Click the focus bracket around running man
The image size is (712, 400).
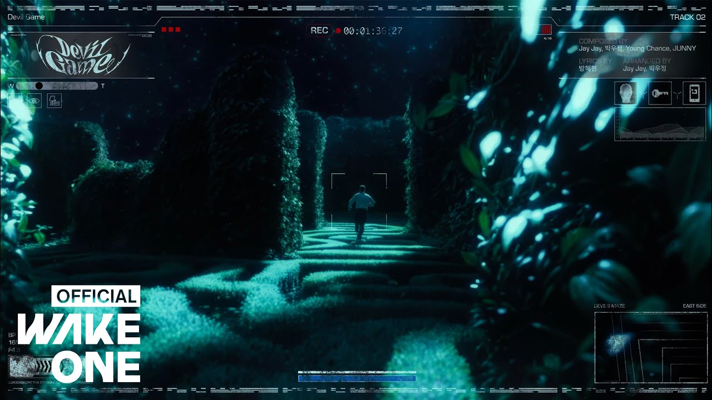pos(359,201)
